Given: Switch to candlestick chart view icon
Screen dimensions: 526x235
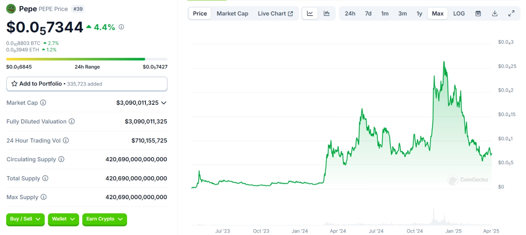Looking at the screenshot, I should click(327, 13).
